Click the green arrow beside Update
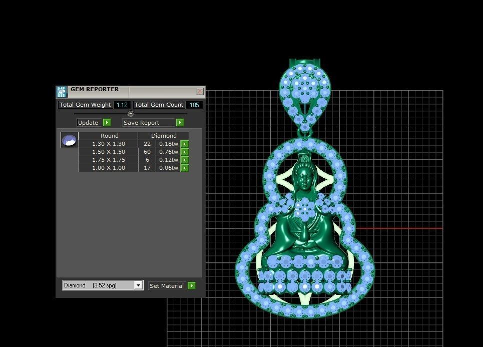This screenshot has width=483, height=347. [107, 123]
